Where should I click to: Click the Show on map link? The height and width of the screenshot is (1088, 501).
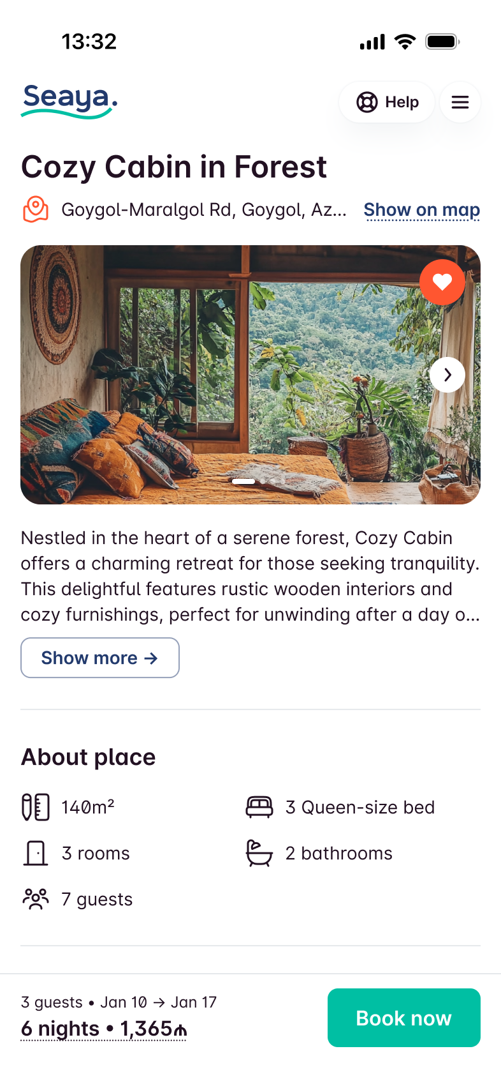422,210
